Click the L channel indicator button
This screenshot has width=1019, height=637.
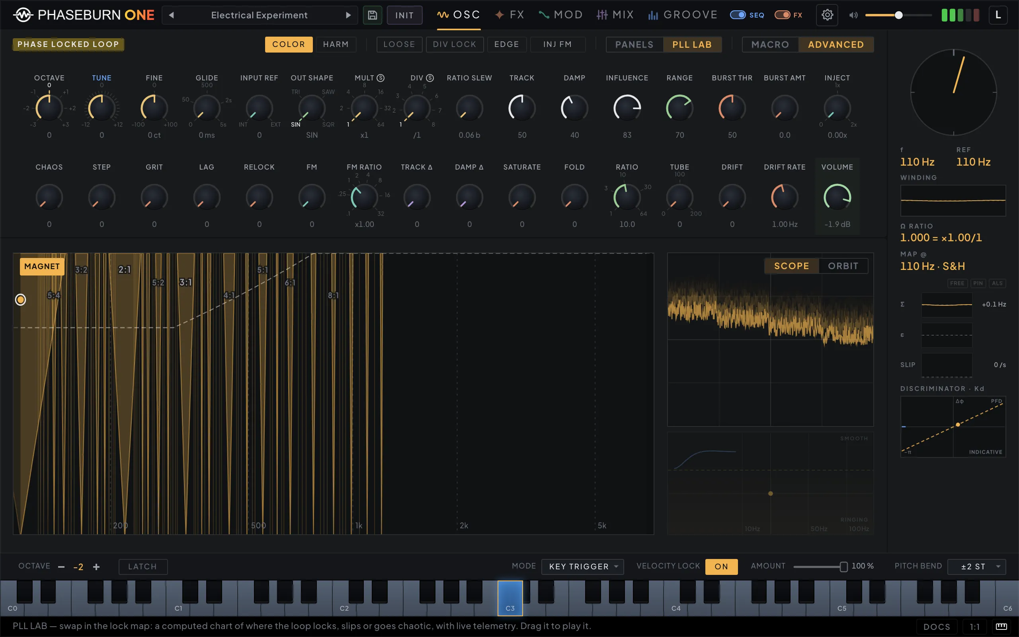(998, 15)
